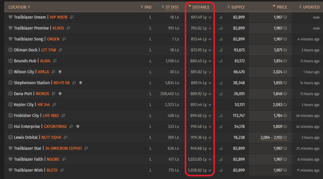Open HIP 90578 system link
The image size is (323, 179).
coord(59,17)
